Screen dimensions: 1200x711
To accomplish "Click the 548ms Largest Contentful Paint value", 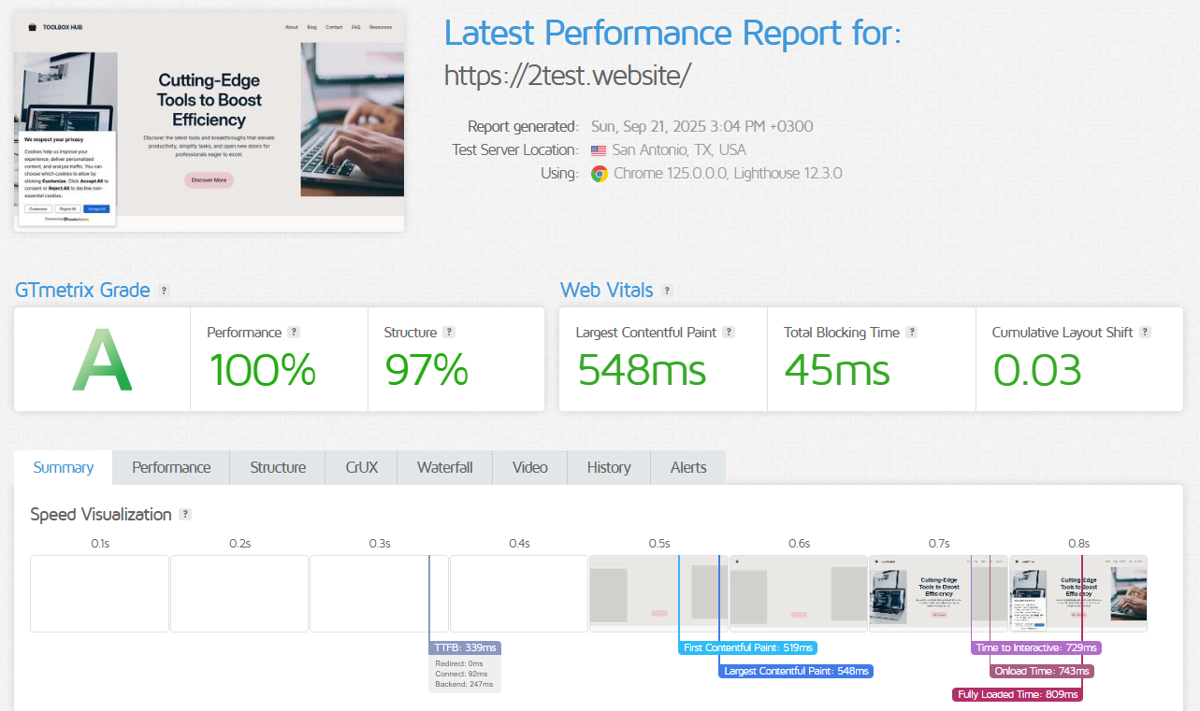I will (642, 369).
